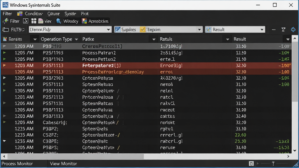Image resolution: width=299 pixels, height=168 pixels.
Task: Click the Operation Type column header
Action: click(56, 39)
